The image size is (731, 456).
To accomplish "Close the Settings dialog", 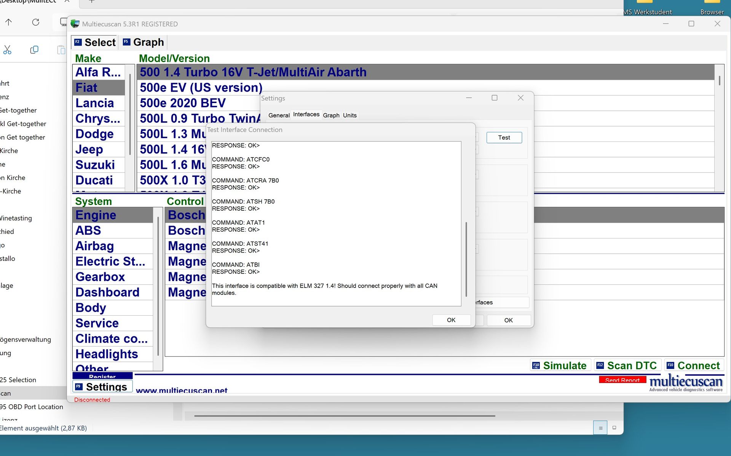I will 520,98.
